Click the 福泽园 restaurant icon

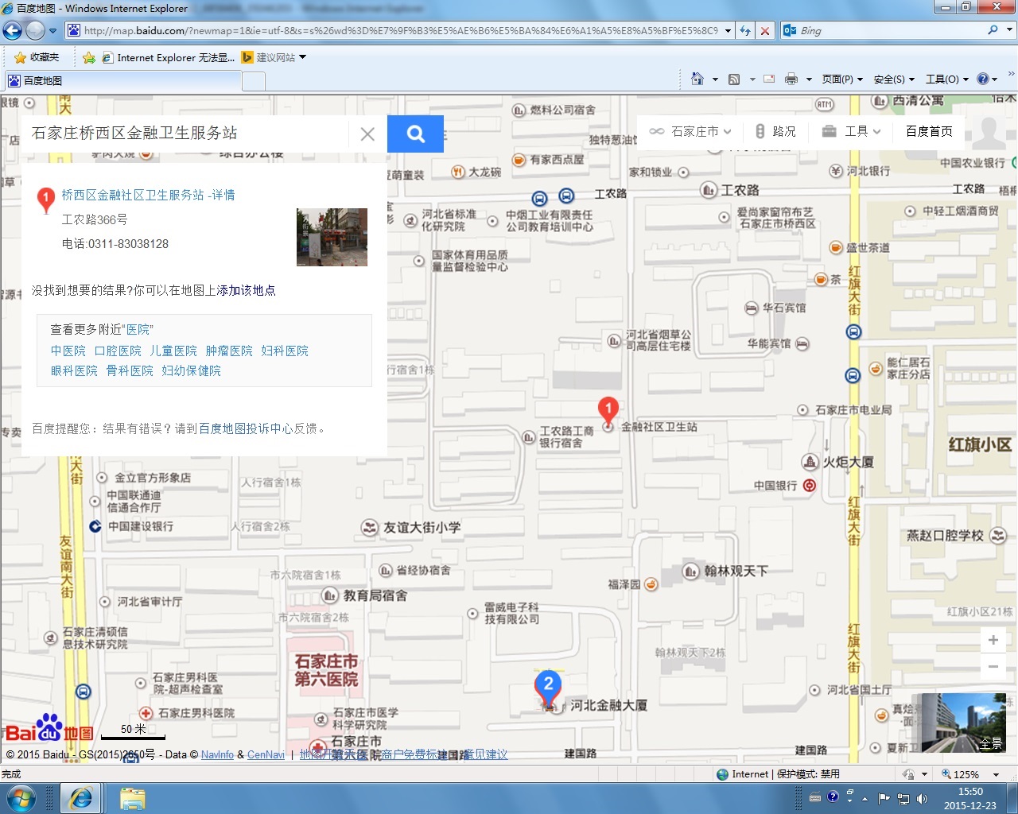point(651,584)
